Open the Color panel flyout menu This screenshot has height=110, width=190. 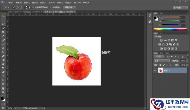pyautogui.click(x=188, y=13)
